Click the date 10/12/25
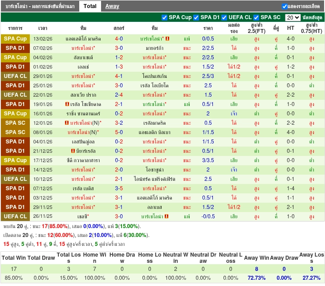 coord(43,179)
